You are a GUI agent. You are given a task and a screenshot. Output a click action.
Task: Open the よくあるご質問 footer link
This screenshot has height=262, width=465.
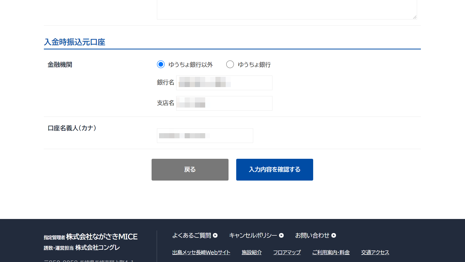point(192,235)
